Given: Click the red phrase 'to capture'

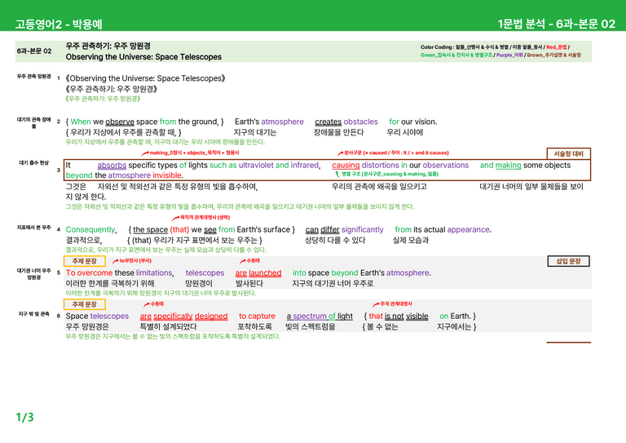Looking at the screenshot, I should pyautogui.click(x=257, y=317).
